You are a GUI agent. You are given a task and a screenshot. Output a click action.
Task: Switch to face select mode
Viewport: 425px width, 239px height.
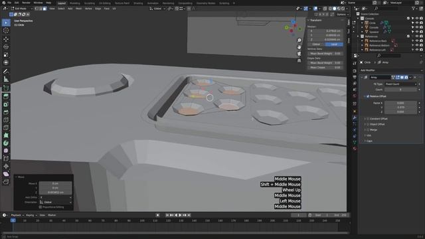click(44, 9)
